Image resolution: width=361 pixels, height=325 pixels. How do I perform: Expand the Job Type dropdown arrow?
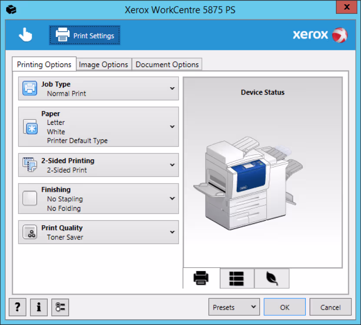[x=172, y=89]
